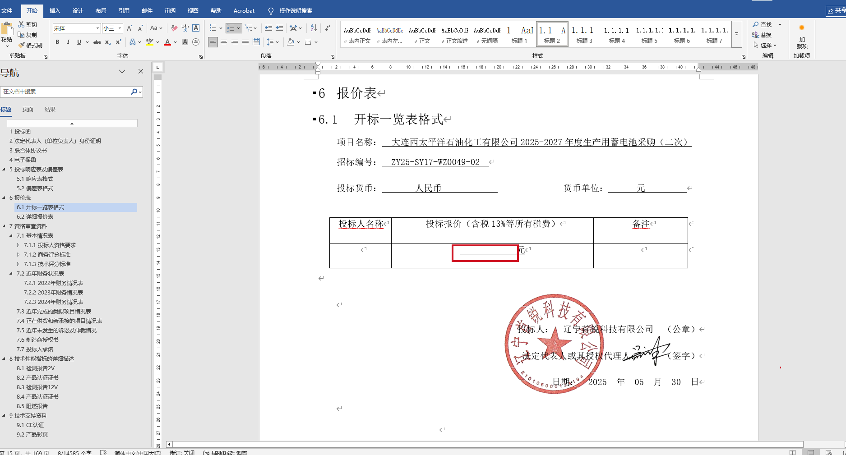Switch navigation pane to 结果 tab
846x455 pixels.
[x=50, y=110]
